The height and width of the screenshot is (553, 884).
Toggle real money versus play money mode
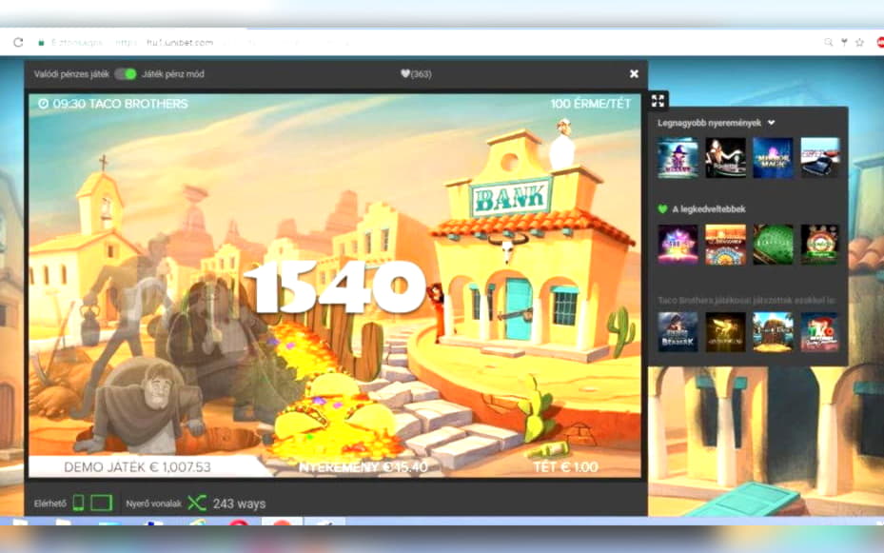(126, 74)
